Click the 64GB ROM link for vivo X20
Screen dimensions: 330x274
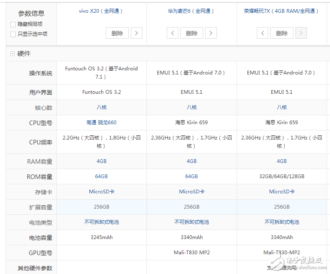click(101, 176)
